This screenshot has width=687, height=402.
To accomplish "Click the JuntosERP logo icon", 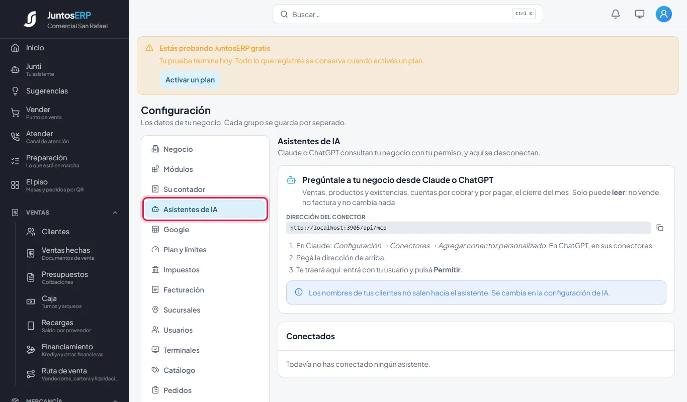I will click(31, 19).
